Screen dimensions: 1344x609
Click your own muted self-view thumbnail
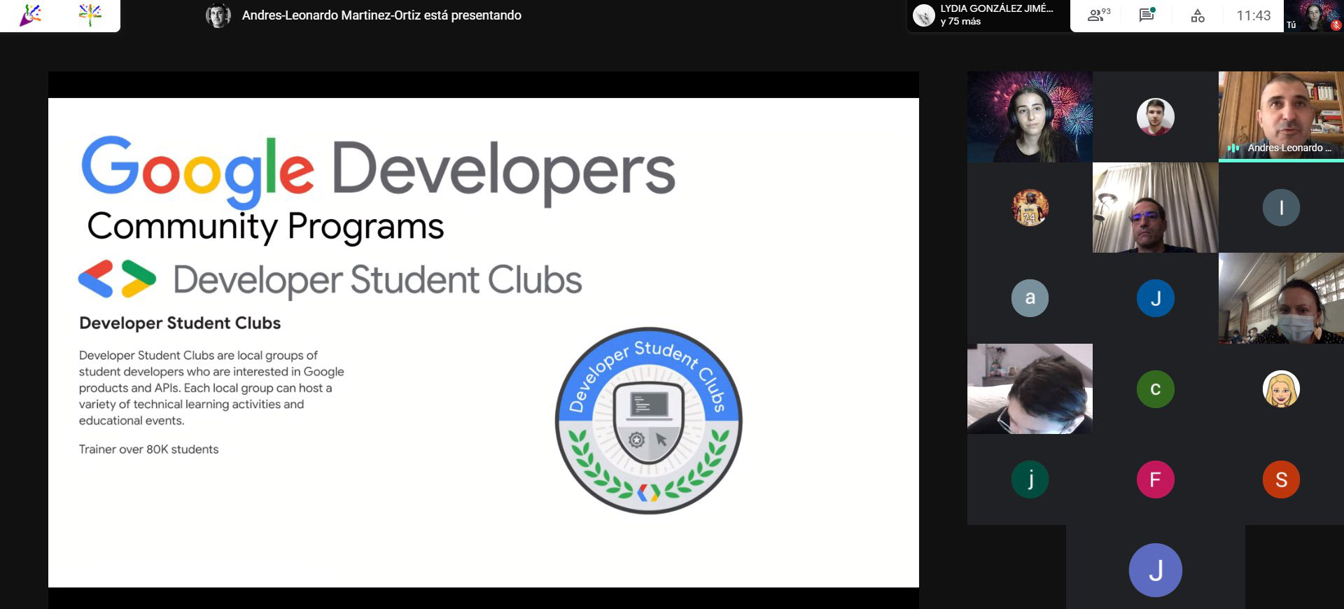tap(1314, 16)
